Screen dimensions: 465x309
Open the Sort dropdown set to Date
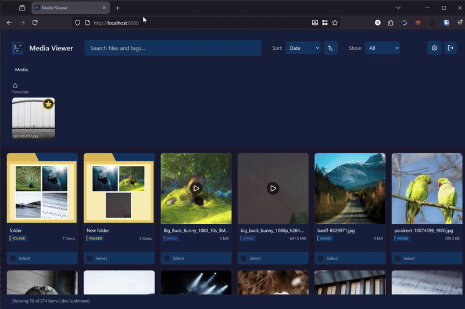303,48
